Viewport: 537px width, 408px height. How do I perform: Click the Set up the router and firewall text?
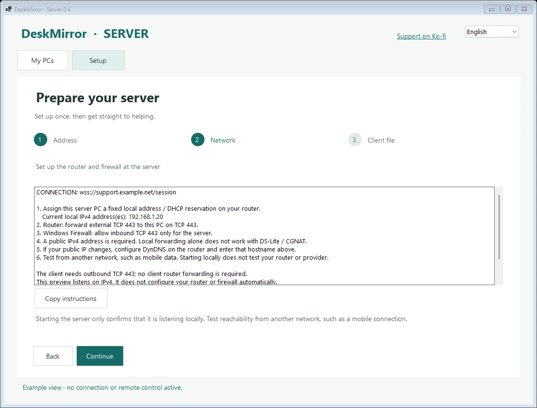click(98, 167)
